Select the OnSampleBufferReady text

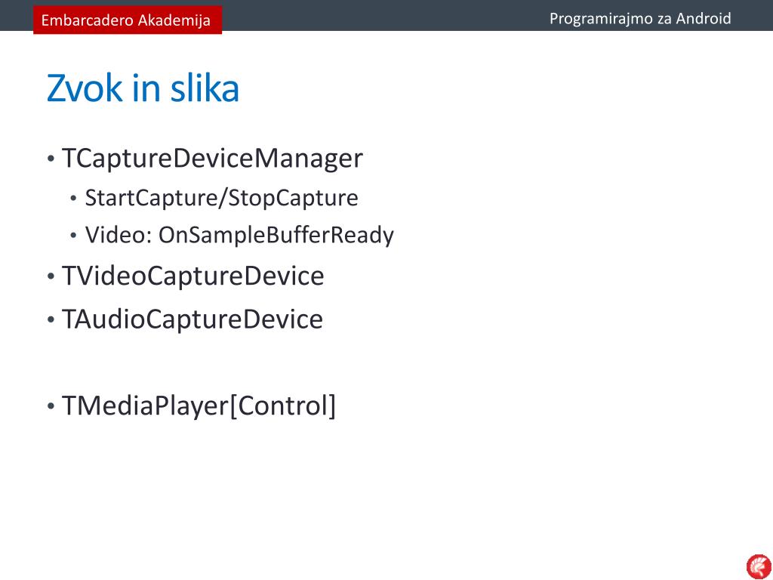point(276,236)
